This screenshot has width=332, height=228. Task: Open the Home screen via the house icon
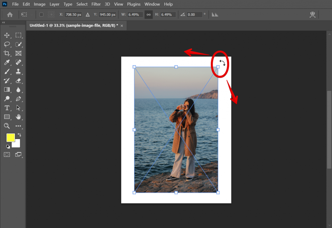click(9, 14)
